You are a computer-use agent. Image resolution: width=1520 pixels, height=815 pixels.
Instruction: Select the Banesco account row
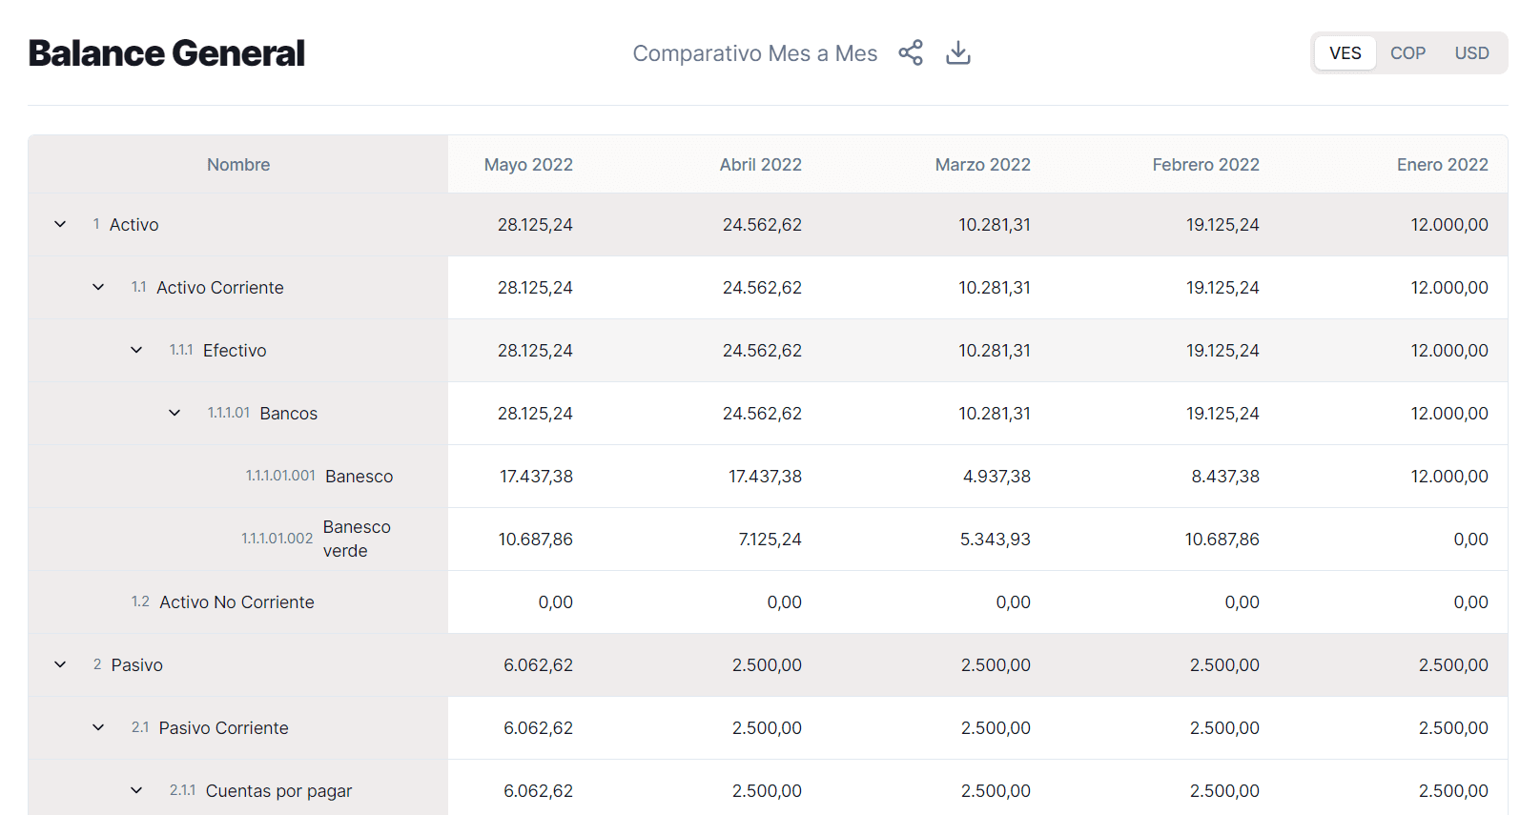(x=359, y=477)
